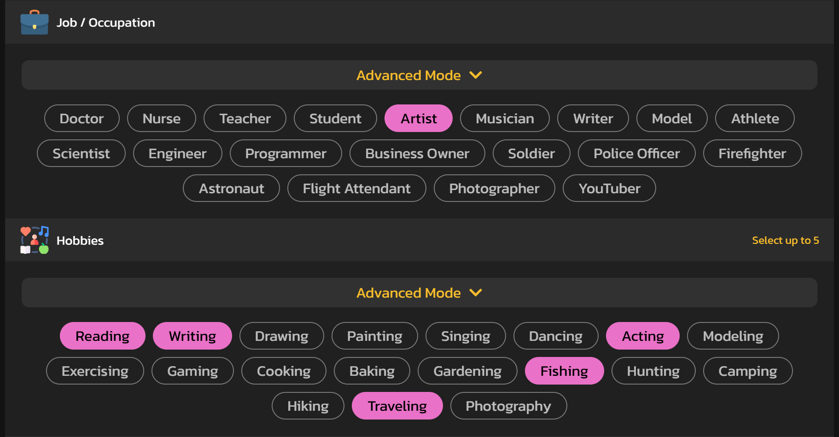The width and height of the screenshot is (839, 437).
Task: Deselect the Acting hobby
Action: (x=643, y=336)
